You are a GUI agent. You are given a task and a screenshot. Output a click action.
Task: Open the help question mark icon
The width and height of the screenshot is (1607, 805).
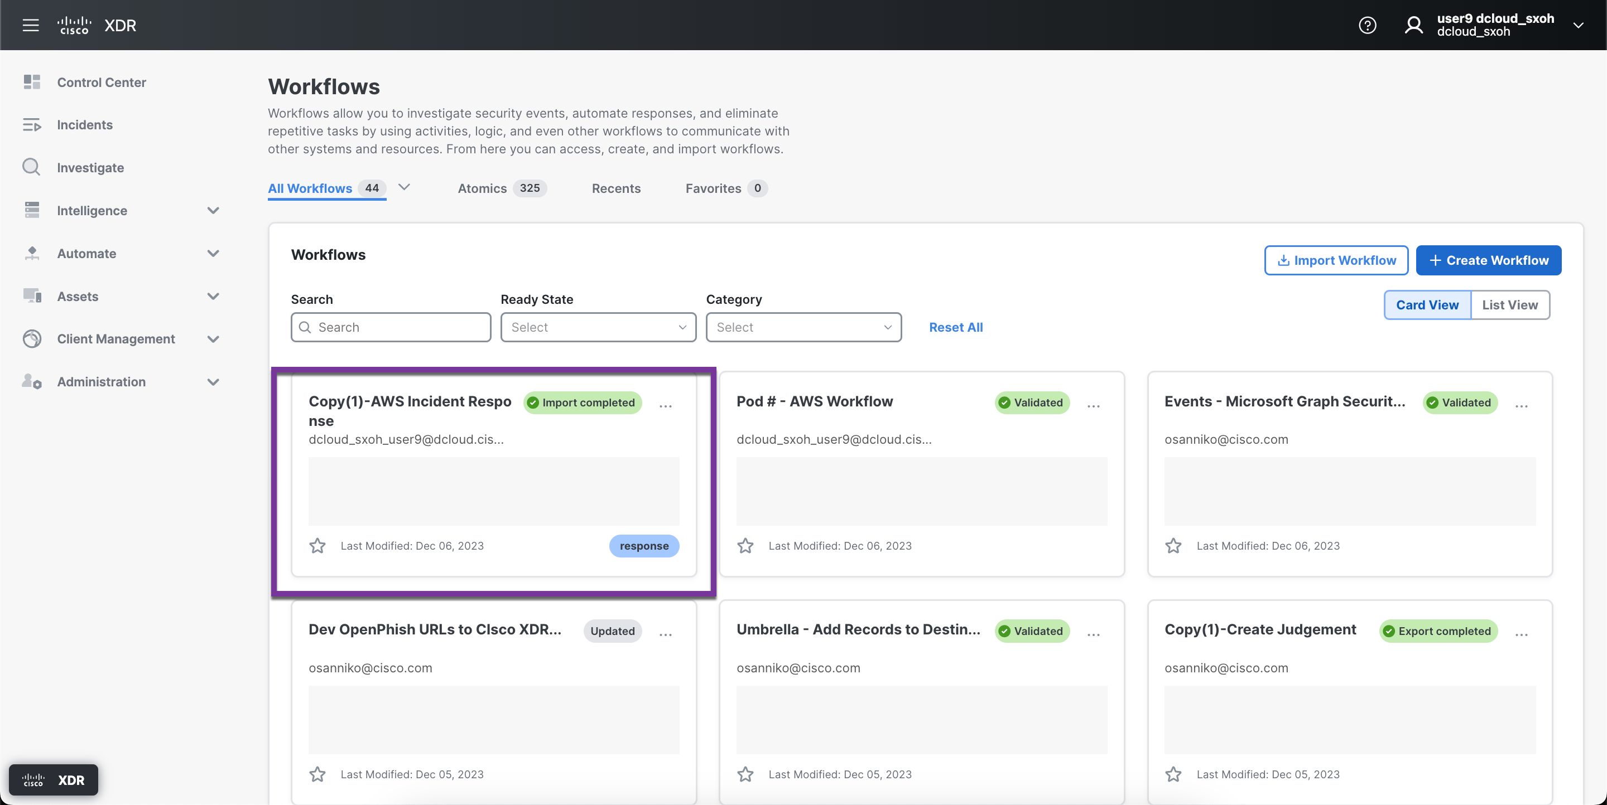pyautogui.click(x=1367, y=25)
